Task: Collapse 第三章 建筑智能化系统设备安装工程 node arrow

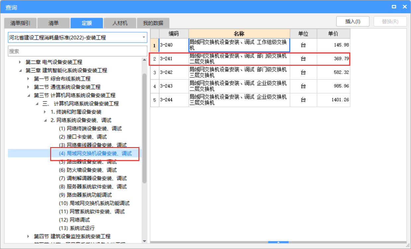Action: (x=20, y=70)
